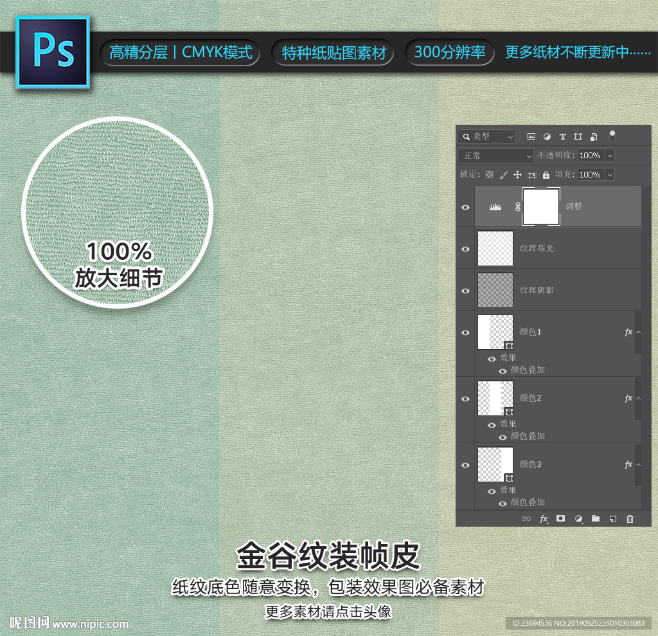Select the 颜色3 layer

coord(565,464)
